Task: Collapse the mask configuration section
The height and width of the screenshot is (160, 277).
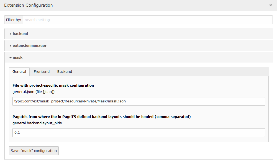Action: point(17,57)
